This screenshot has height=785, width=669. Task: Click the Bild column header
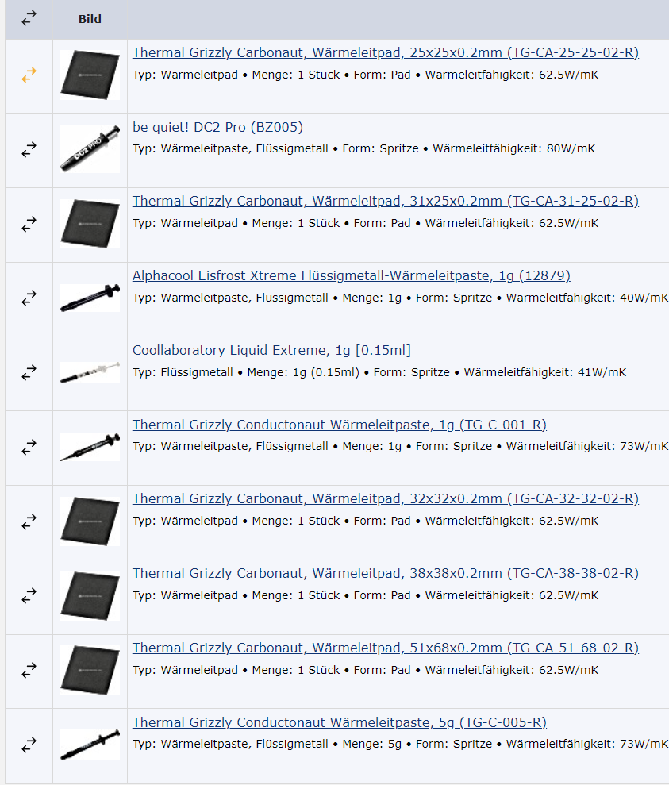(x=90, y=19)
